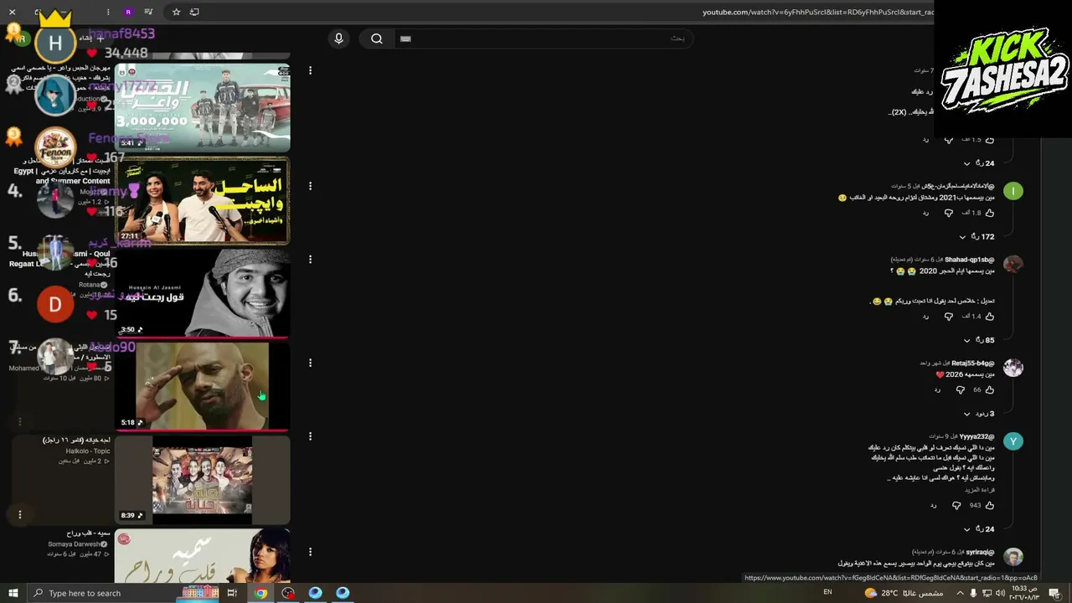This screenshot has height=603, width=1072.
Task: Open the purple Chrome profile avatar
Action: click(x=128, y=12)
